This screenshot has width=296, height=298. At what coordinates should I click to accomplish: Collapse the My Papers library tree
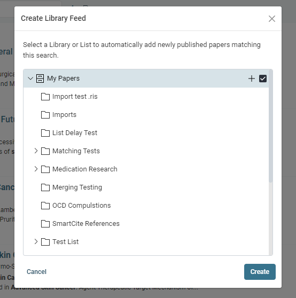(30, 79)
